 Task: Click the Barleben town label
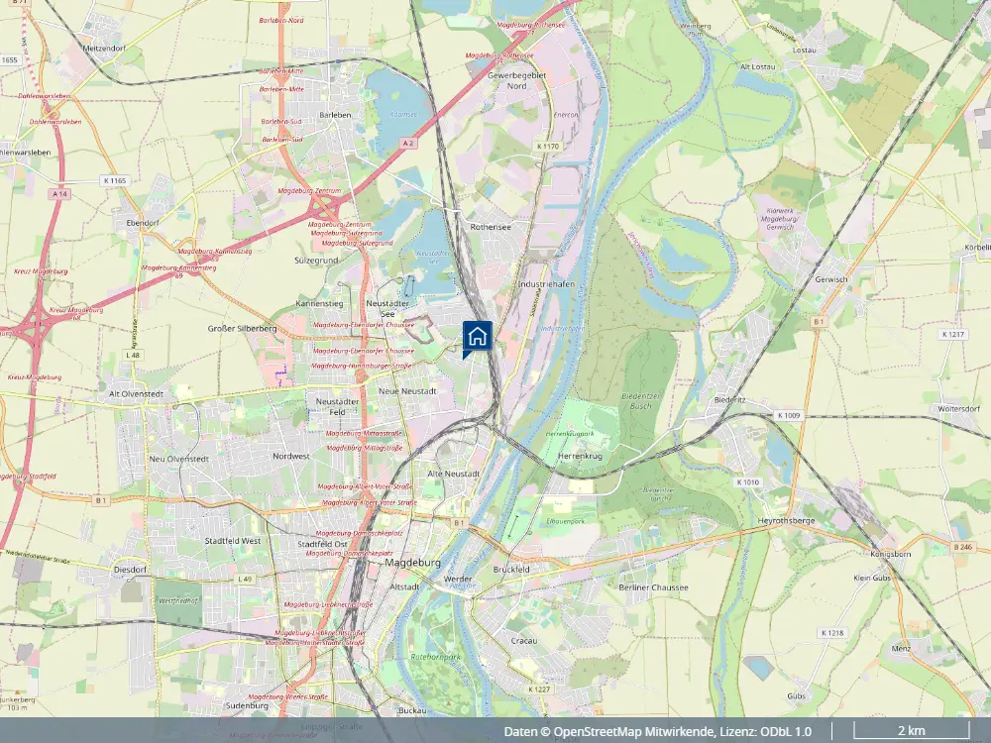click(335, 115)
